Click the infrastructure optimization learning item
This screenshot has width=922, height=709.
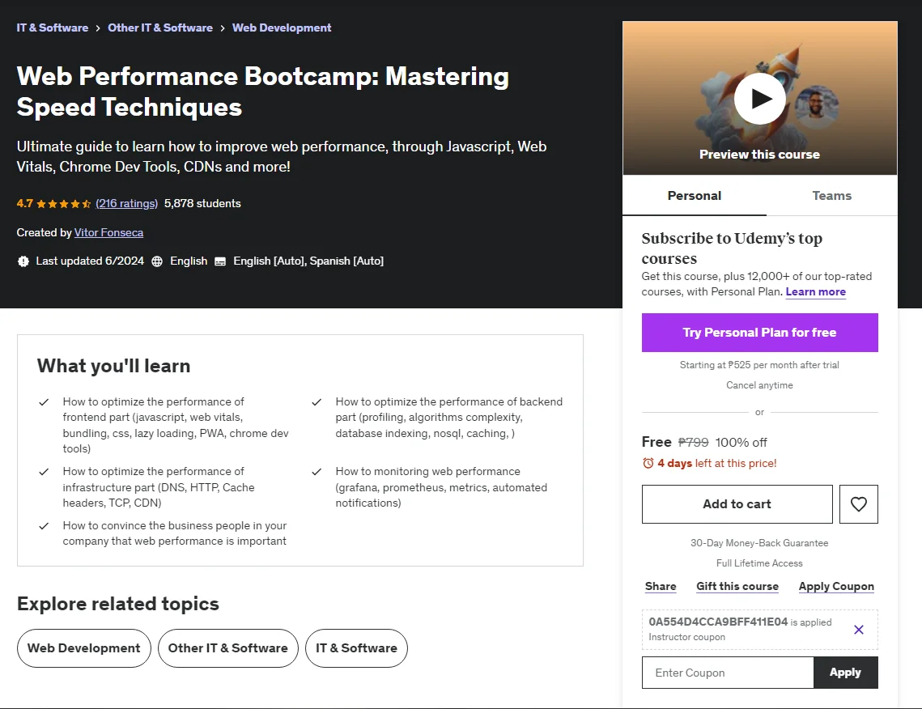(x=159, y=486)
